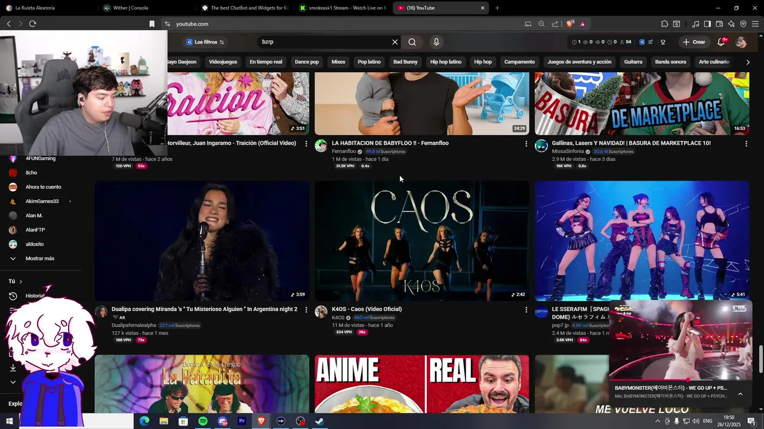The width and height of the screenshot is (764, 429).
Task: Expand subscriptions with Mostrar más
Action: [x=39, y=259]
